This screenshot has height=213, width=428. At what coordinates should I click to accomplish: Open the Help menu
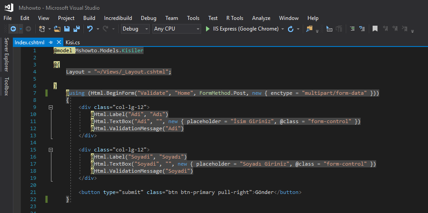click(x=313, y=18)
